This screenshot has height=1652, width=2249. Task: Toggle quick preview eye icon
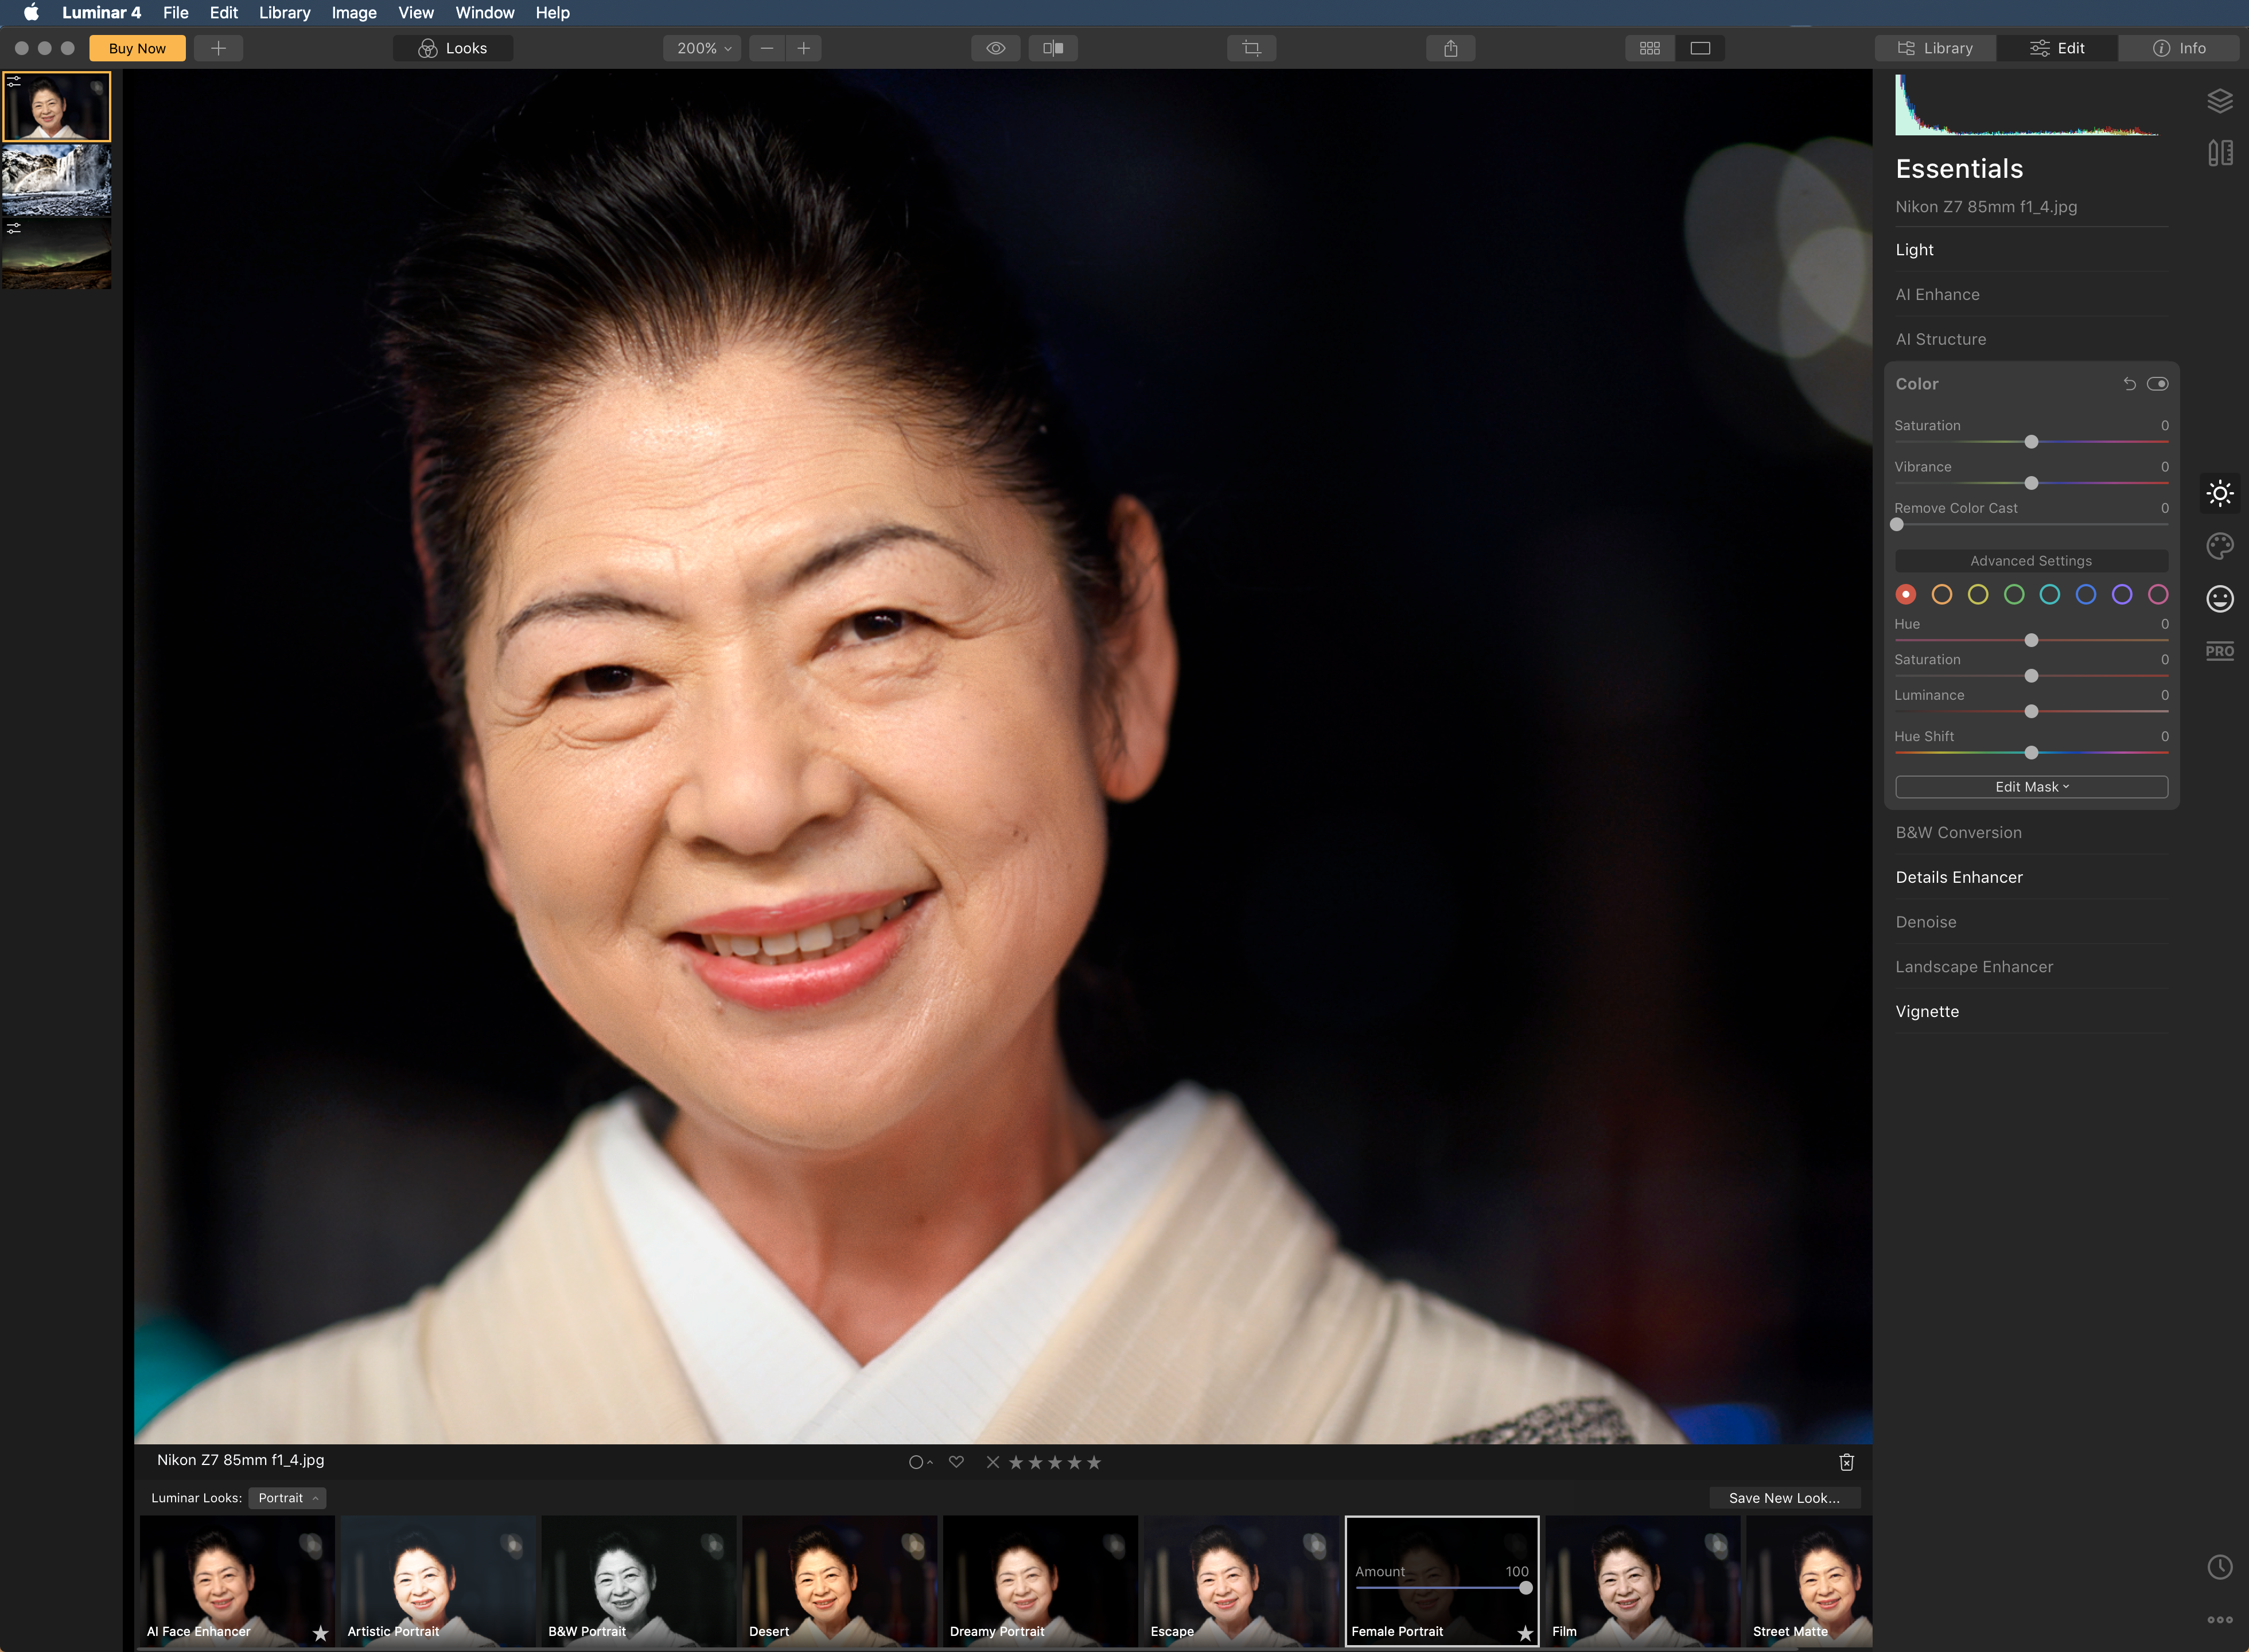pyautogui.click(x=995, y=48)
